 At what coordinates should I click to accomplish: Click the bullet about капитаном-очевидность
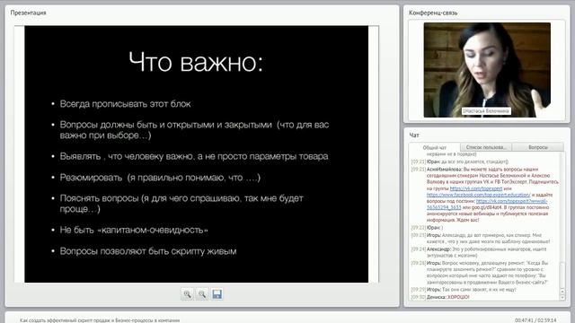point(134,230)
